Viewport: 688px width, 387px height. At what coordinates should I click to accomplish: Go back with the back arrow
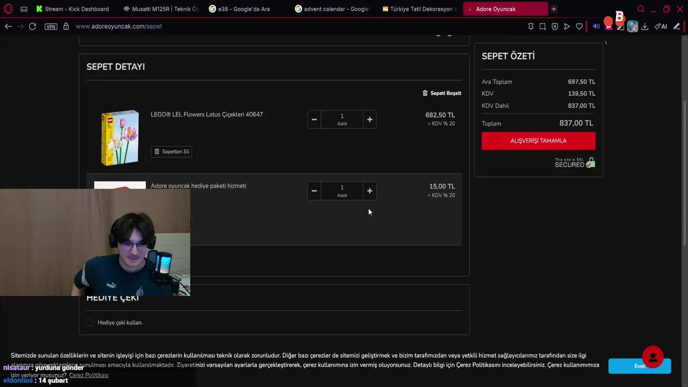point(8,26)
